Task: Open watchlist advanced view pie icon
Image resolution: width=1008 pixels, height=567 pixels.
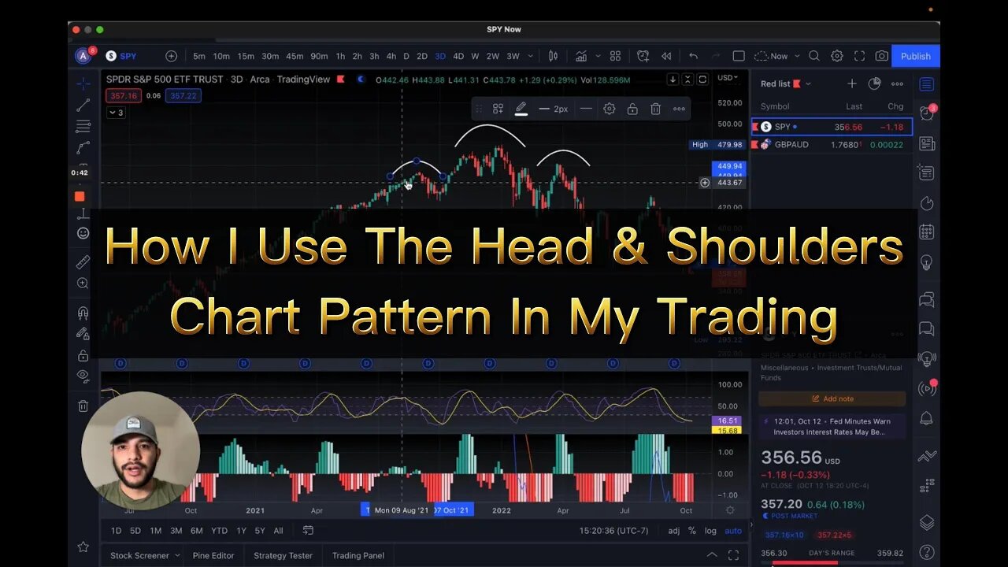Action: pos(874,83)
